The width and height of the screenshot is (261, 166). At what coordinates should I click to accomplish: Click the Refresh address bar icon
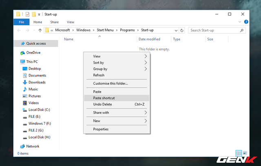pyautogui.click(x=182, y=30)
